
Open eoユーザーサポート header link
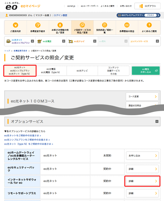click(90, 6)
